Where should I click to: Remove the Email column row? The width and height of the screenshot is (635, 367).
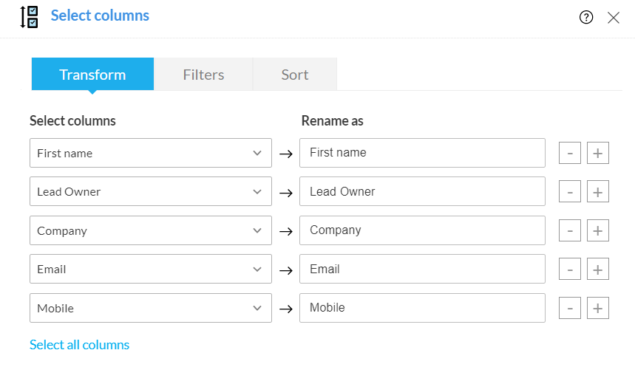click(569, 270)
